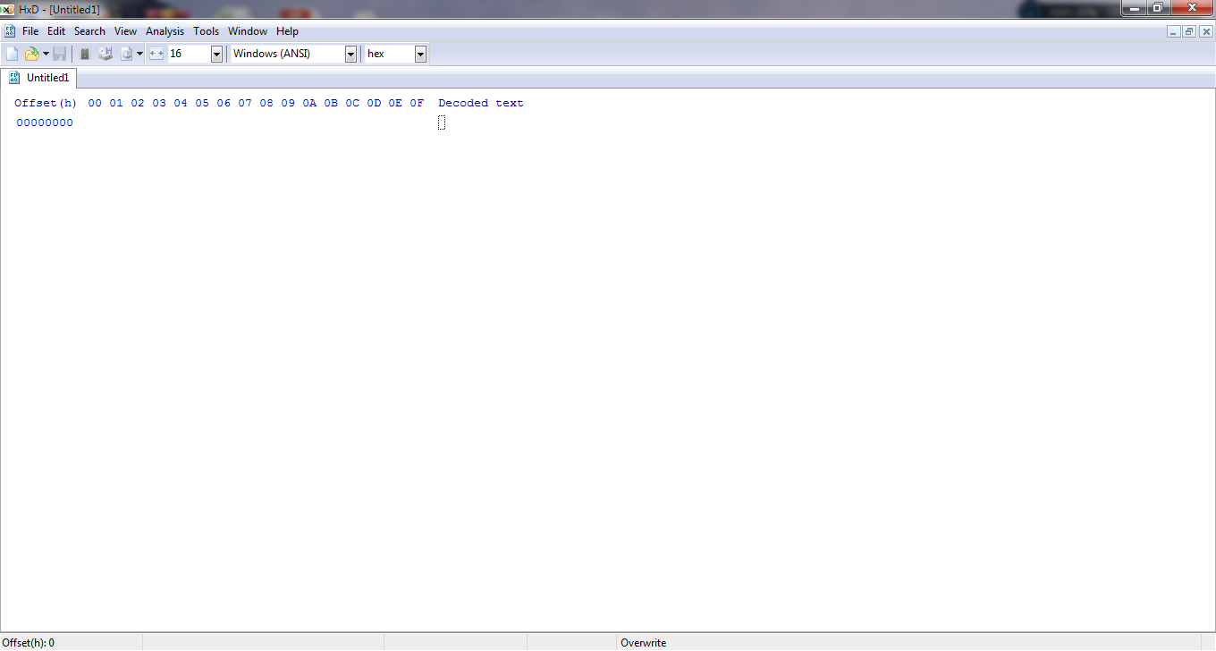Click in the Decoded text column cursor

click(442, 123)
